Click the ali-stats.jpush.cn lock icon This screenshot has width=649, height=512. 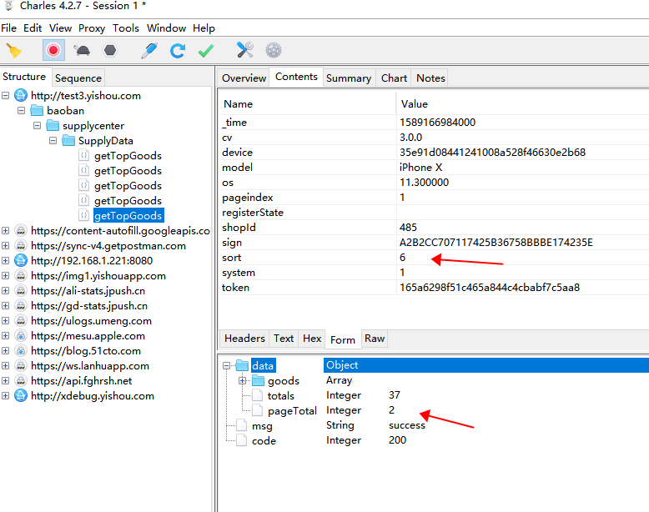(x=21, y=290)
